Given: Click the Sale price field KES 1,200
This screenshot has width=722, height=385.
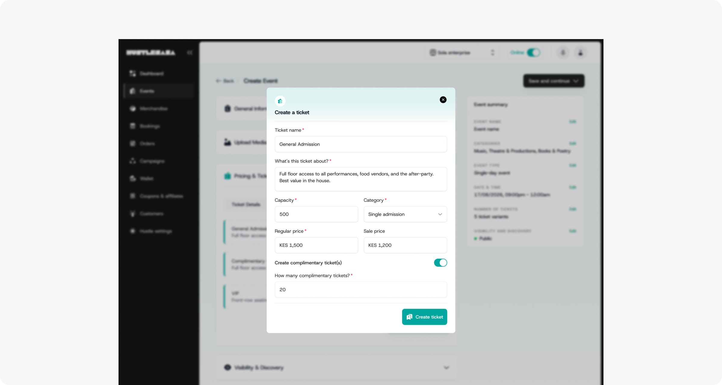Looking at the screenshot, I should tap(405, 245).
